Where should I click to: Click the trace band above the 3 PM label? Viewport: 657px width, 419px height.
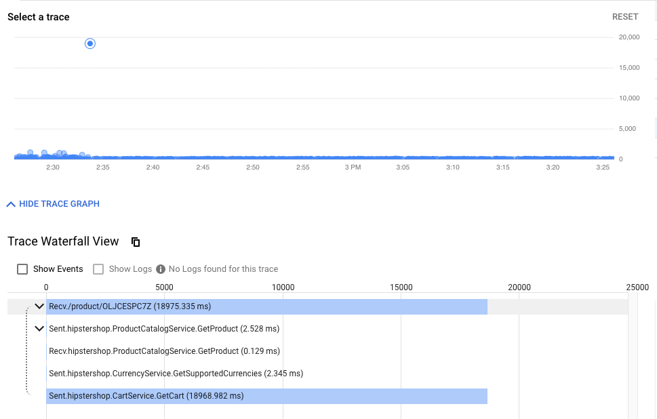click(352, 157)
